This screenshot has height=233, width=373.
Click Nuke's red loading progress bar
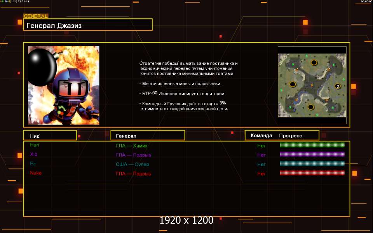312,172
